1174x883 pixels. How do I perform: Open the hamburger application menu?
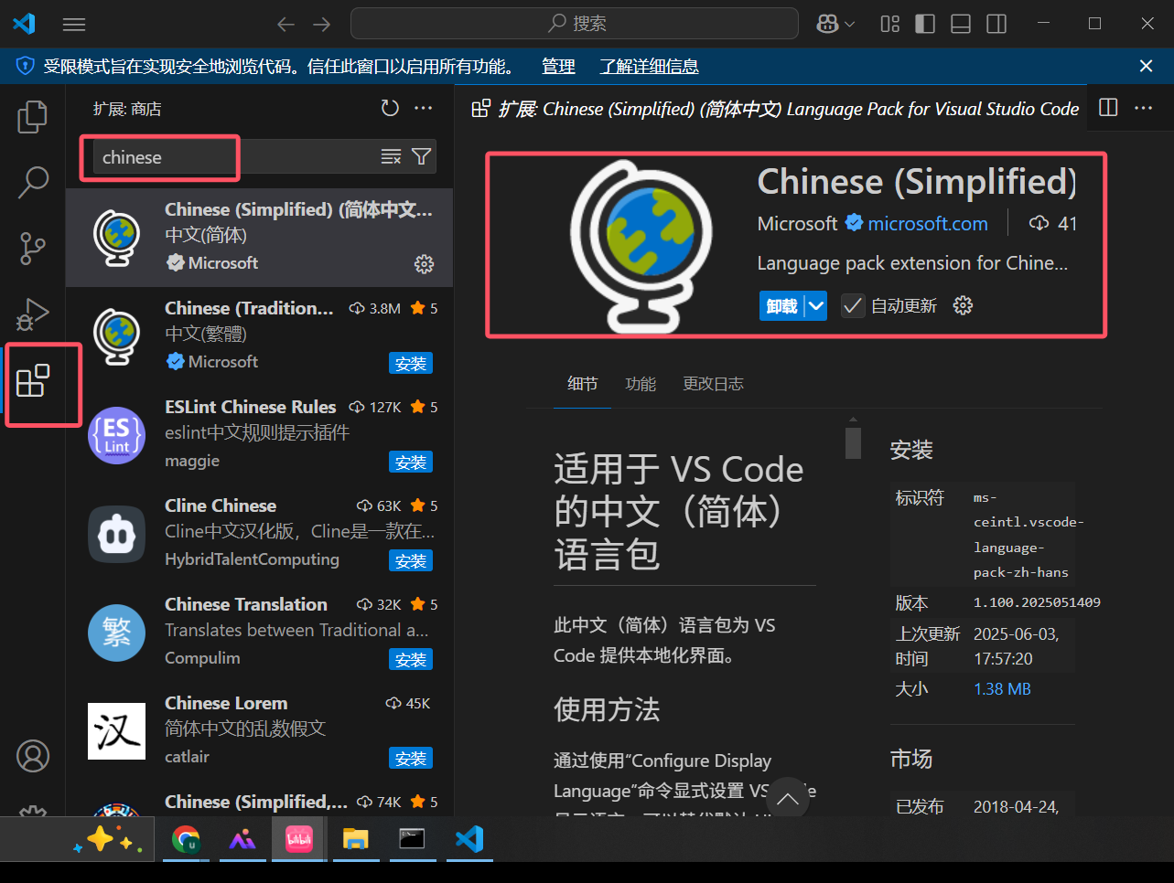pos(74,24)
